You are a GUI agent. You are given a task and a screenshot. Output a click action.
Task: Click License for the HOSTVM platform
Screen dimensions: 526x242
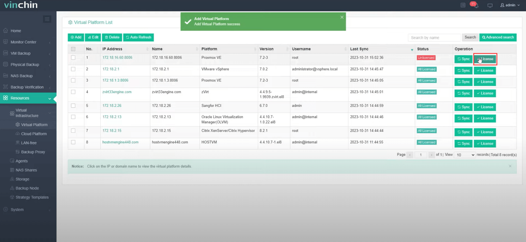coord(485,144)
